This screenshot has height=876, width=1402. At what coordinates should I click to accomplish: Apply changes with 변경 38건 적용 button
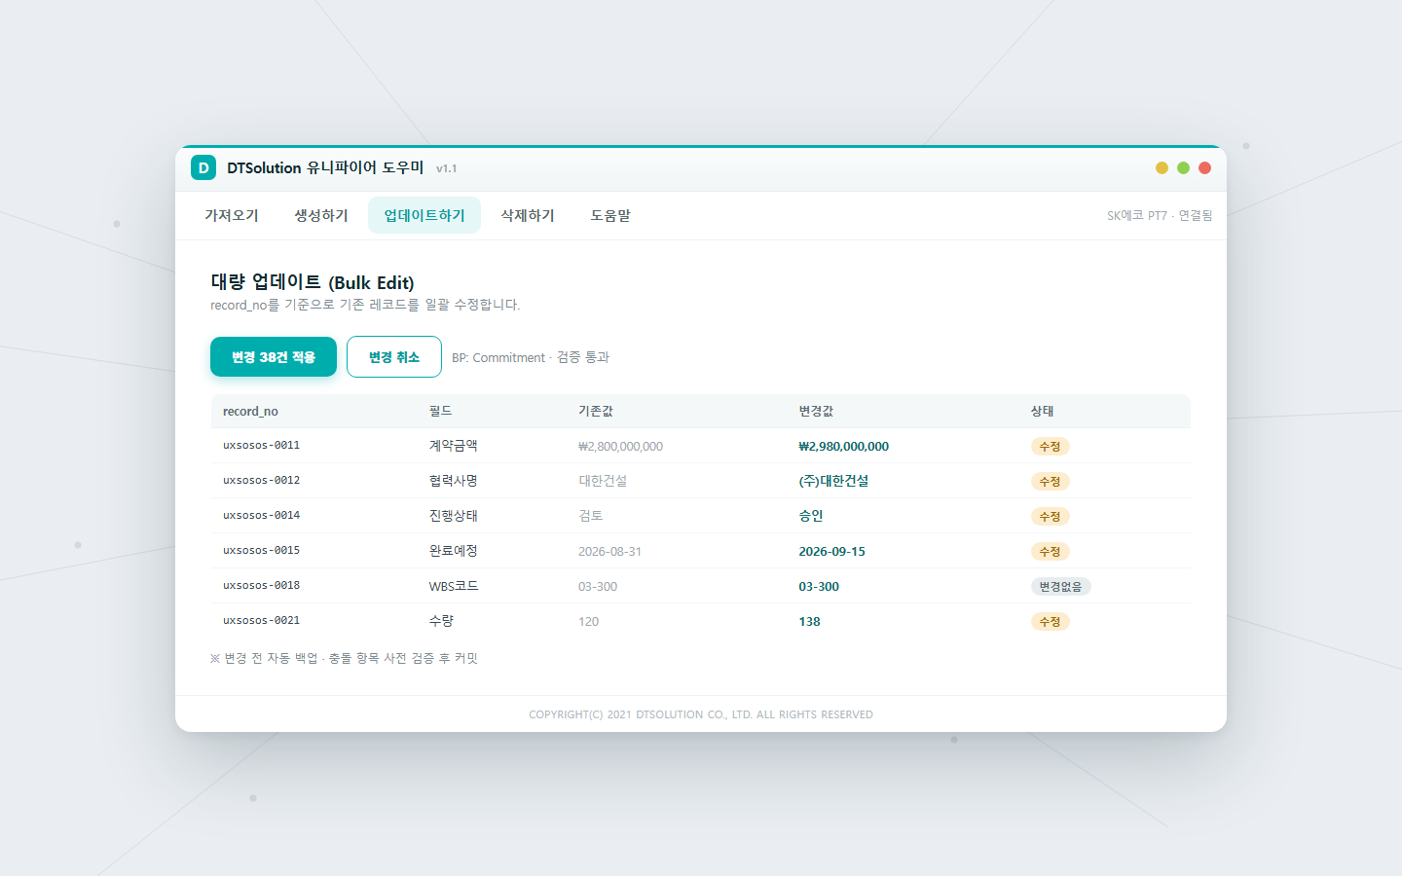[x=274, y=357]
